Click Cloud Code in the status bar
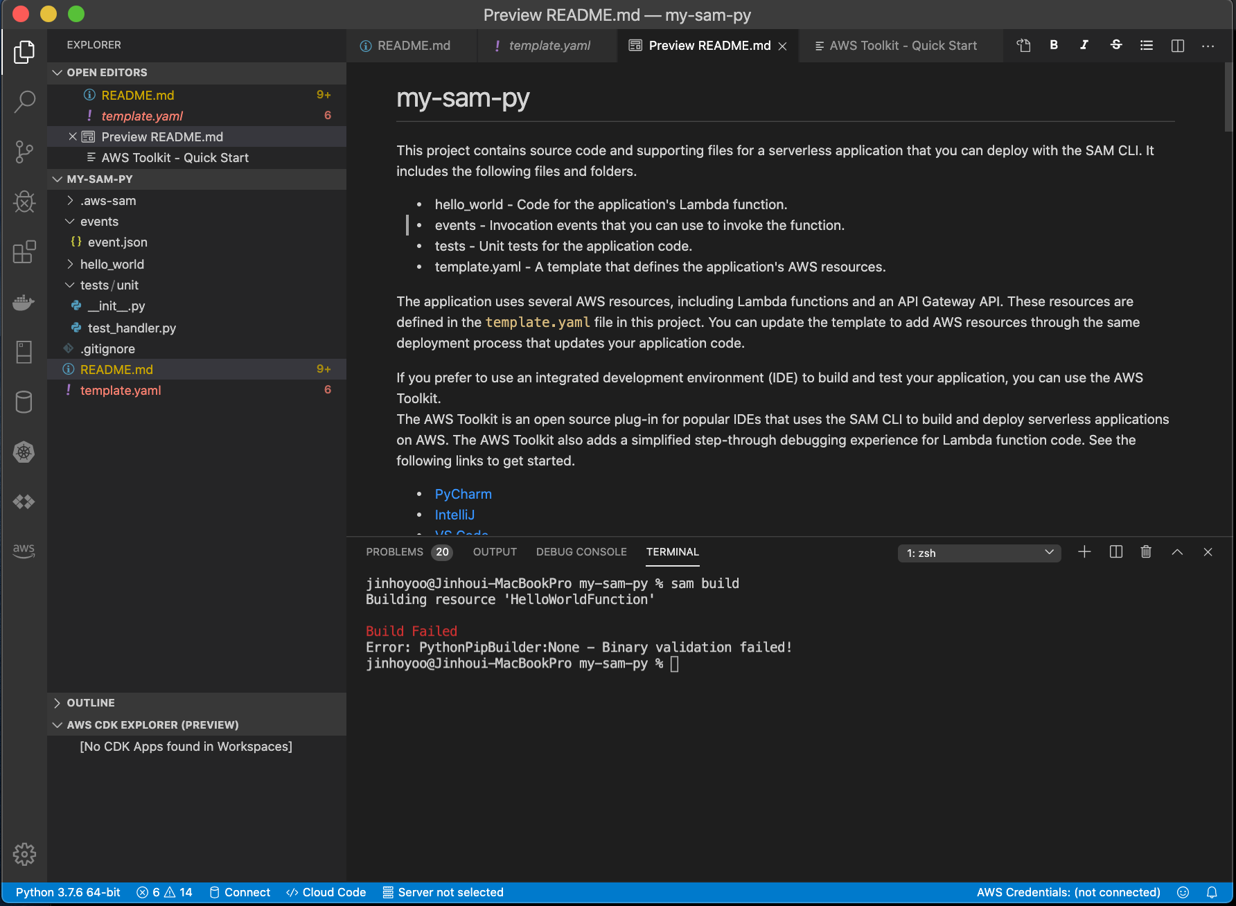The image size is (1236, 906). click(326, 892)
